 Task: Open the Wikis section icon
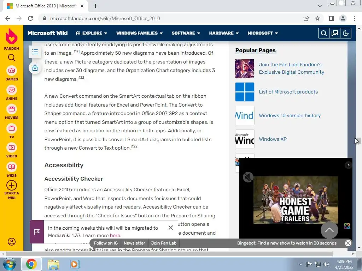click(12, 167)
